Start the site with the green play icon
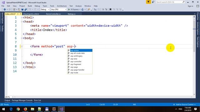This screenshot has width=200, height=112. click(x=69, y=10)
